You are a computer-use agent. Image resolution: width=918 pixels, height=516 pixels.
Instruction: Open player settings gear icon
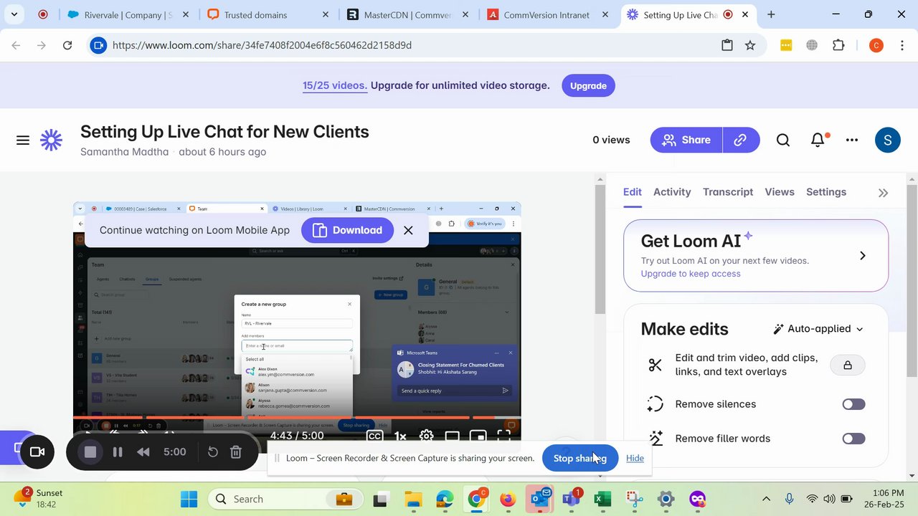[427, 436]
